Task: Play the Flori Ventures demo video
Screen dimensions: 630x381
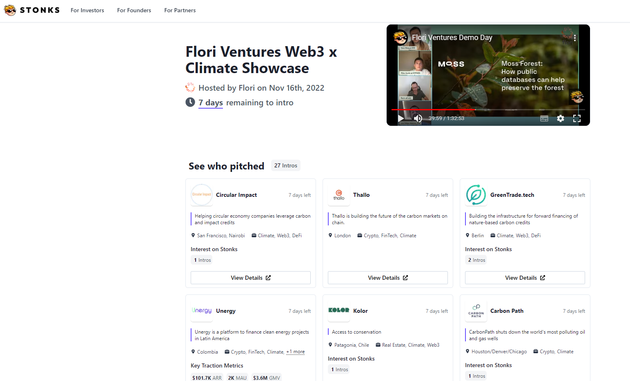Action: (401, 118)
